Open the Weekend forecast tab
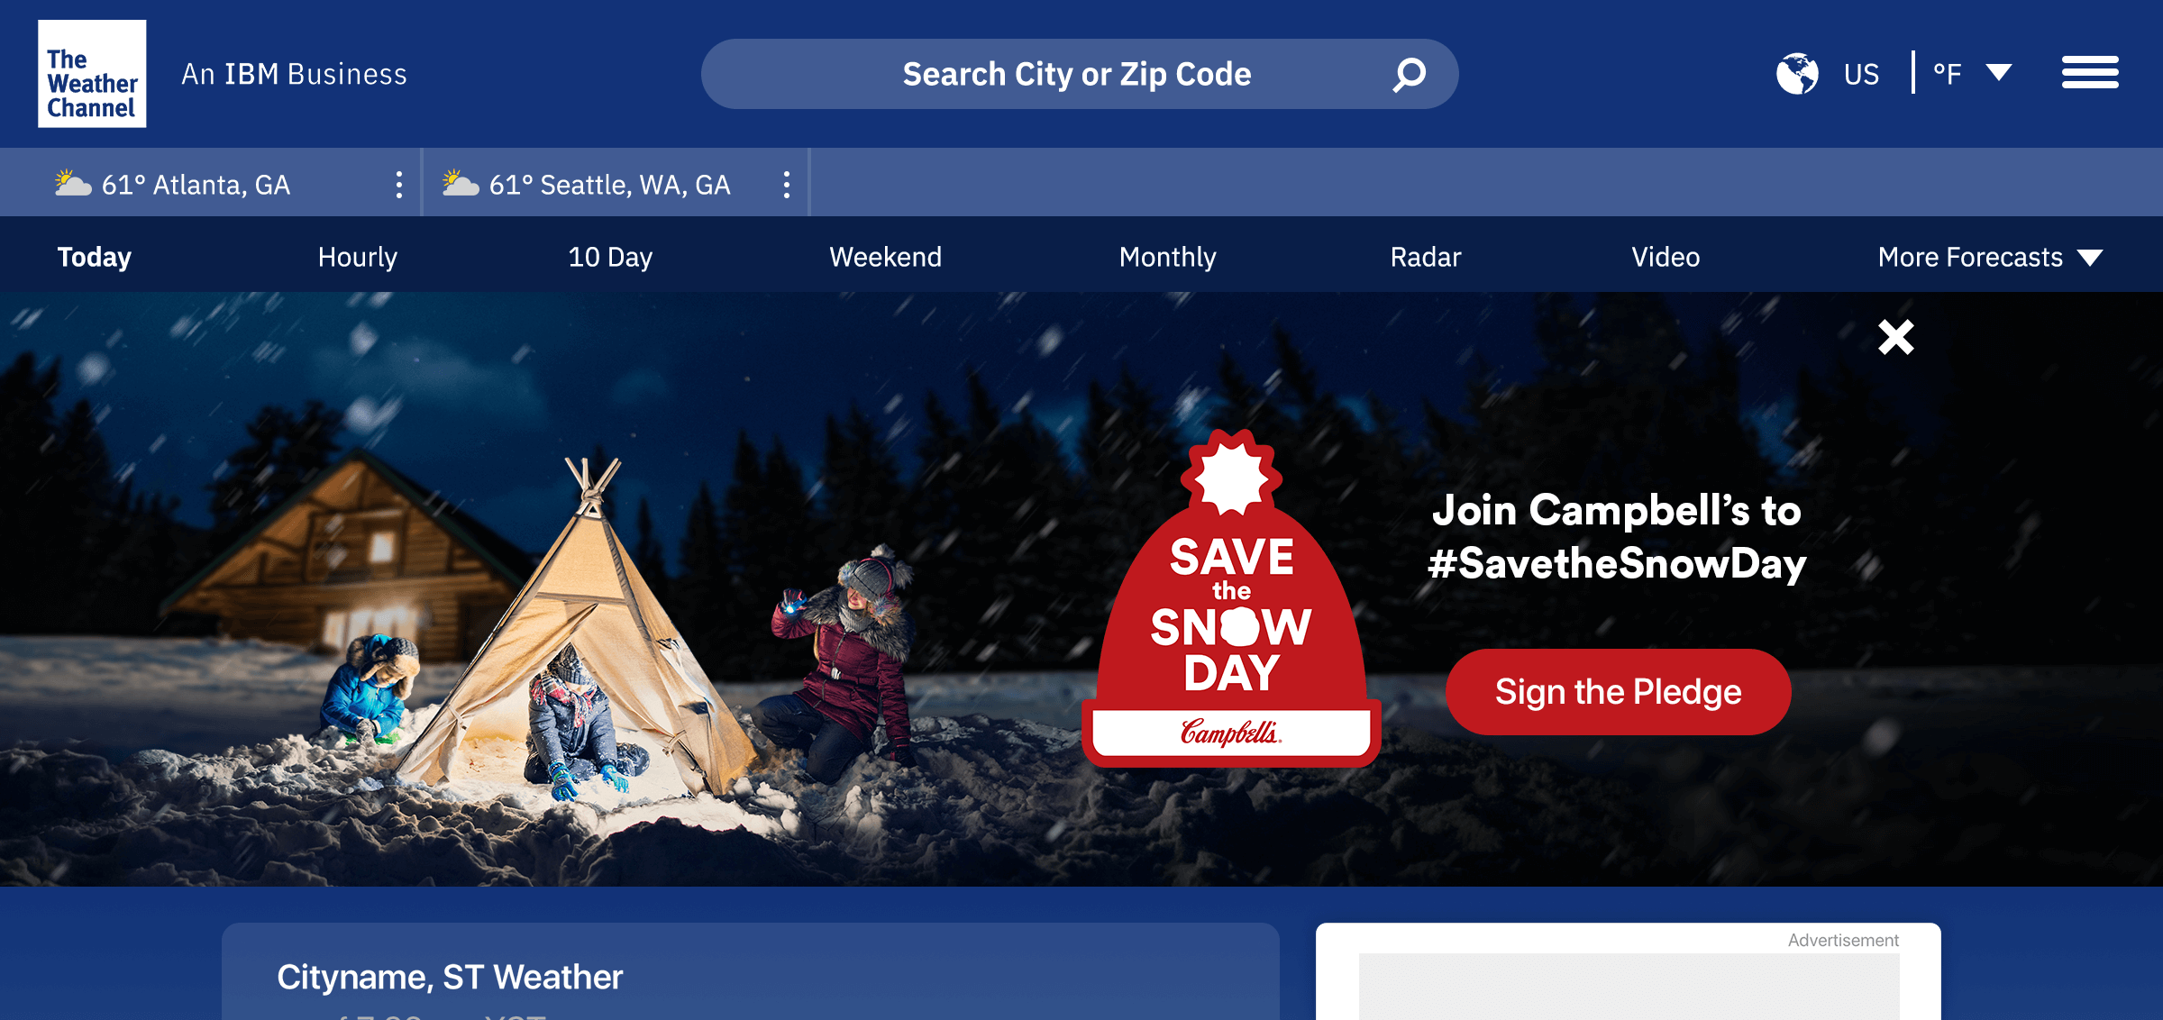The image size is (2163, 1020). [886, 258]
